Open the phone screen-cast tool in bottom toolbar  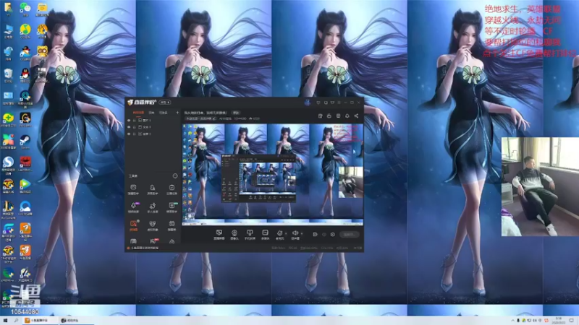pos(250,234)
